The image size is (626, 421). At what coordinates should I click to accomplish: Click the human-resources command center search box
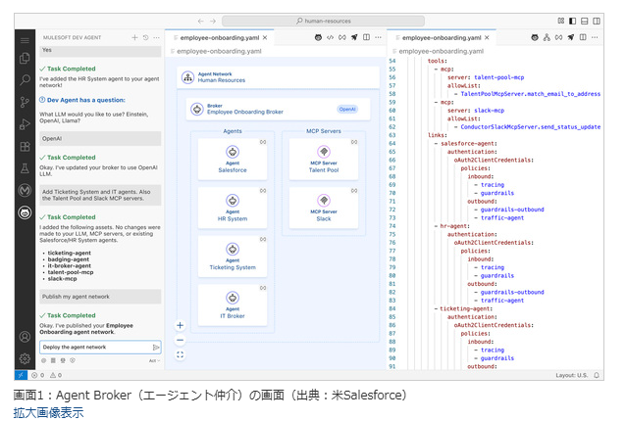[324, 21]
